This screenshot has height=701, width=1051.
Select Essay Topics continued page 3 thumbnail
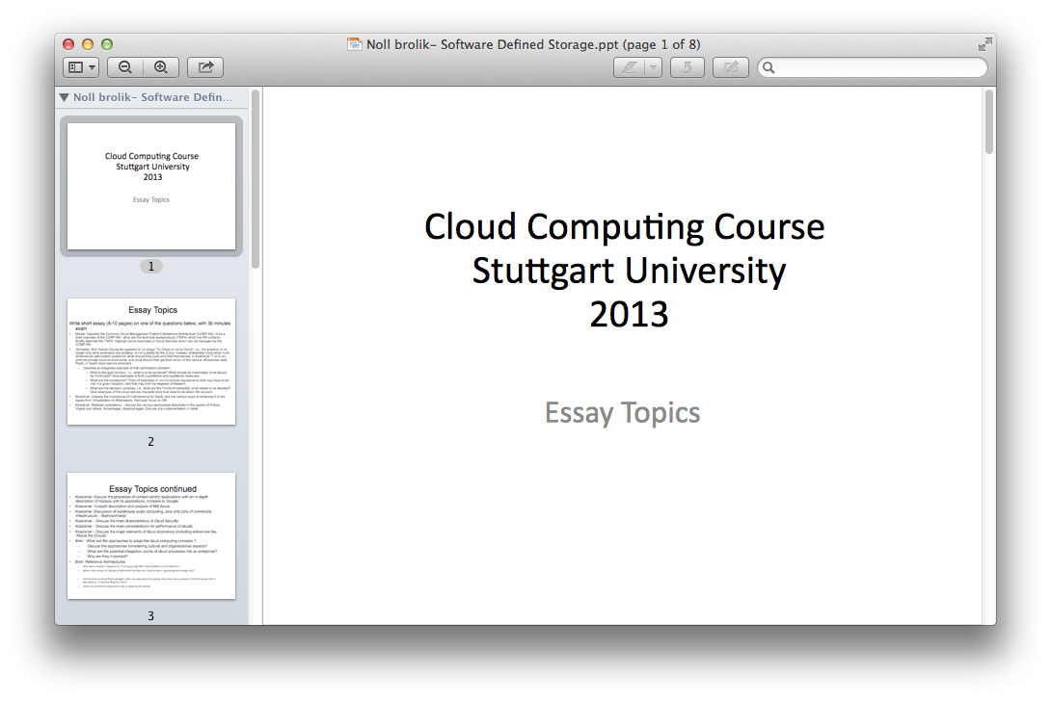[x=151, y=535]
